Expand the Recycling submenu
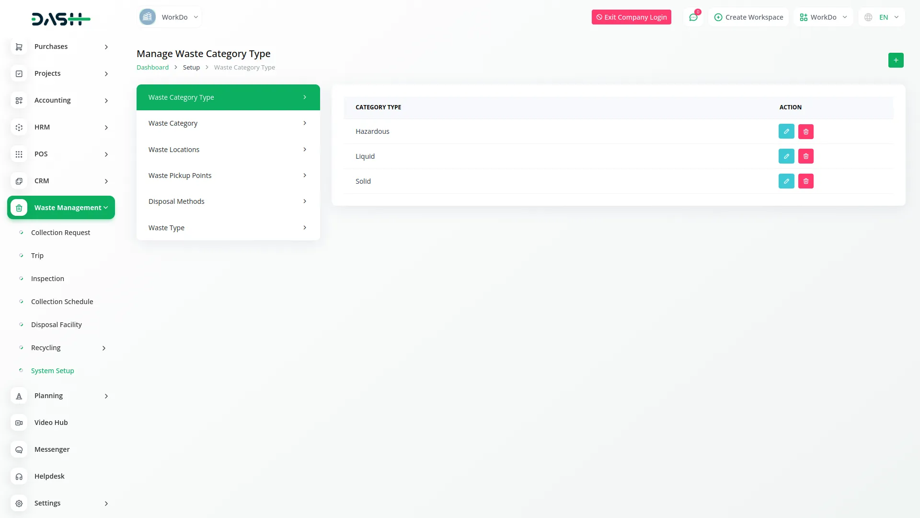 pos(104,348)
